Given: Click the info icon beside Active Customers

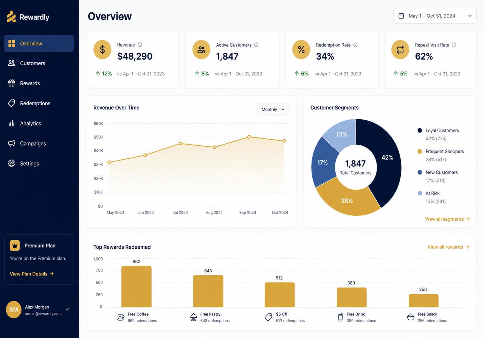Looking at the screenshot, I should (256, 45).
